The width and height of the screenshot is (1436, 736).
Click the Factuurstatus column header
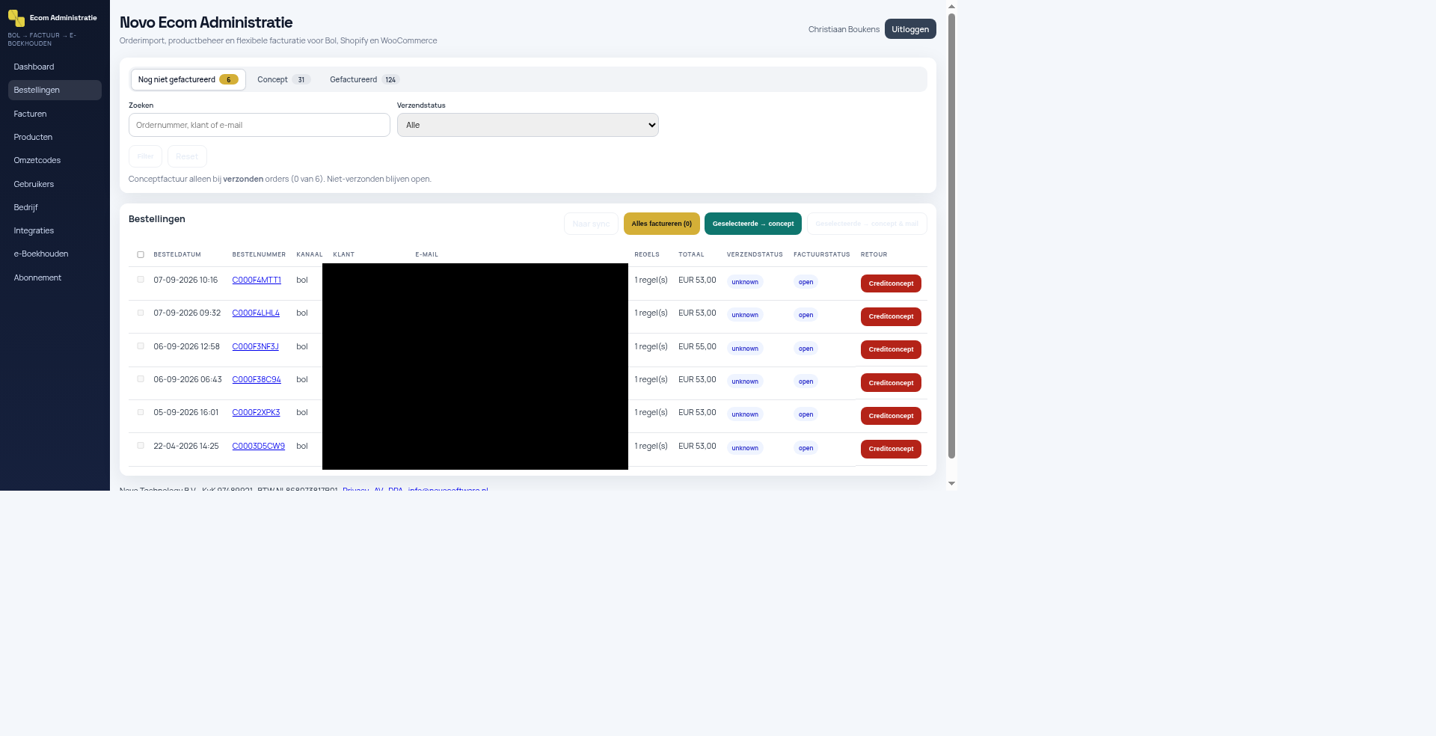pos(821,254)
